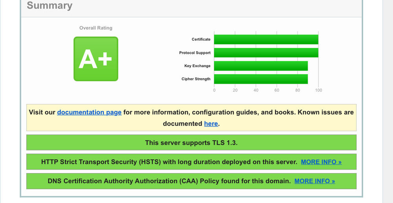Viewport: 393px width, 203px height.
Task: Click the 0 mark on chart axis
Action: (x=214, y=90)
